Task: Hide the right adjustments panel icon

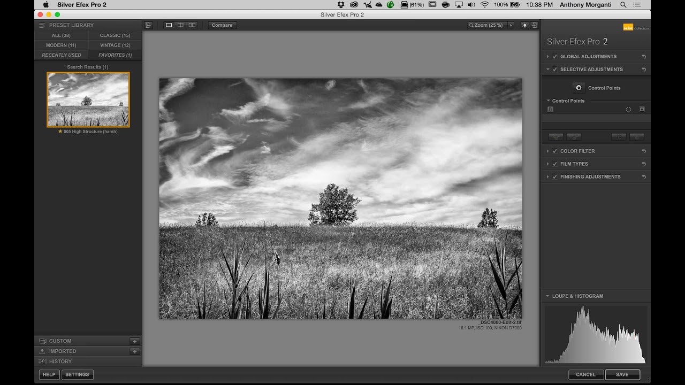Action: [534, 25]
